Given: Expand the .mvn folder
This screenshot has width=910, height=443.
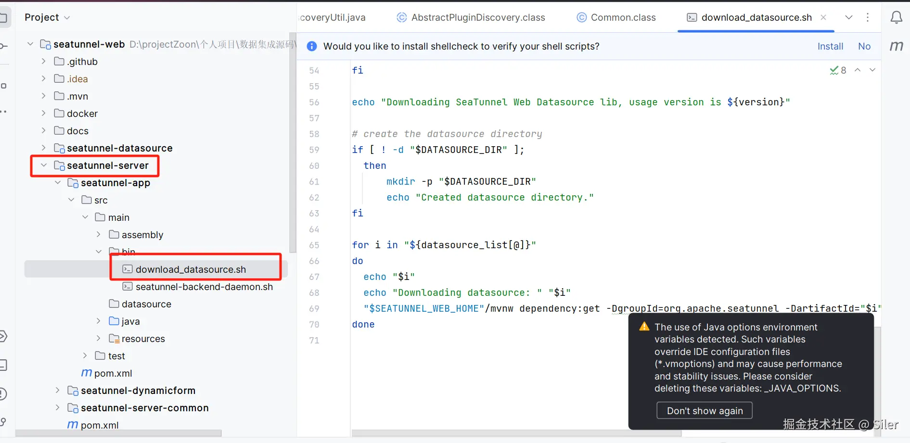Looking at the screenshot, I should (x=44, y=96).
